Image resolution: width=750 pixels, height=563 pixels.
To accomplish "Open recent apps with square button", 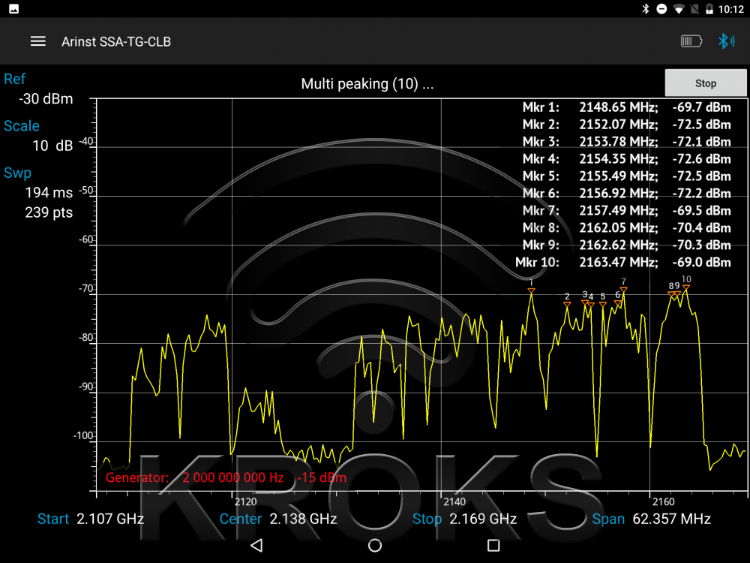I will click(x=493, y=545).
